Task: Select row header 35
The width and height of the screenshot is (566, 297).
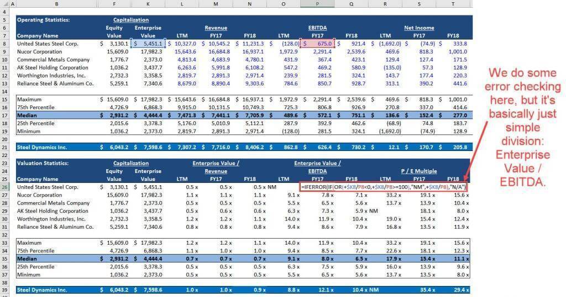Action: point(4,258)
